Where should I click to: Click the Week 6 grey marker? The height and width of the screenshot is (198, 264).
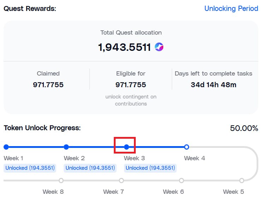[181, 180]
